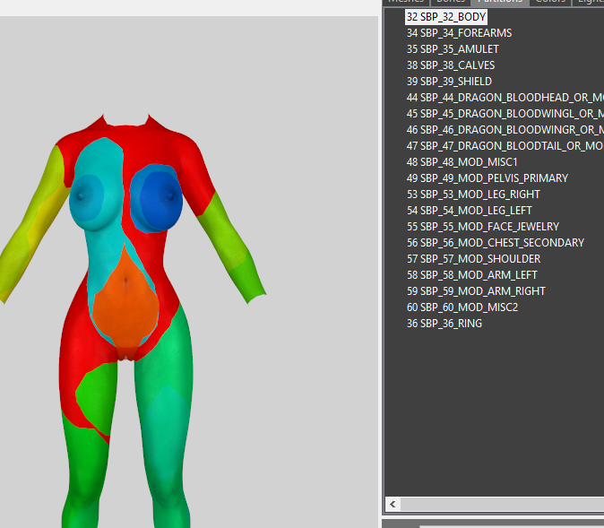Viewport: 604px width, 528px height.
Task: Select the 60 SBP_60_MOD_MISC2 partition
Action: click(462, 307)
